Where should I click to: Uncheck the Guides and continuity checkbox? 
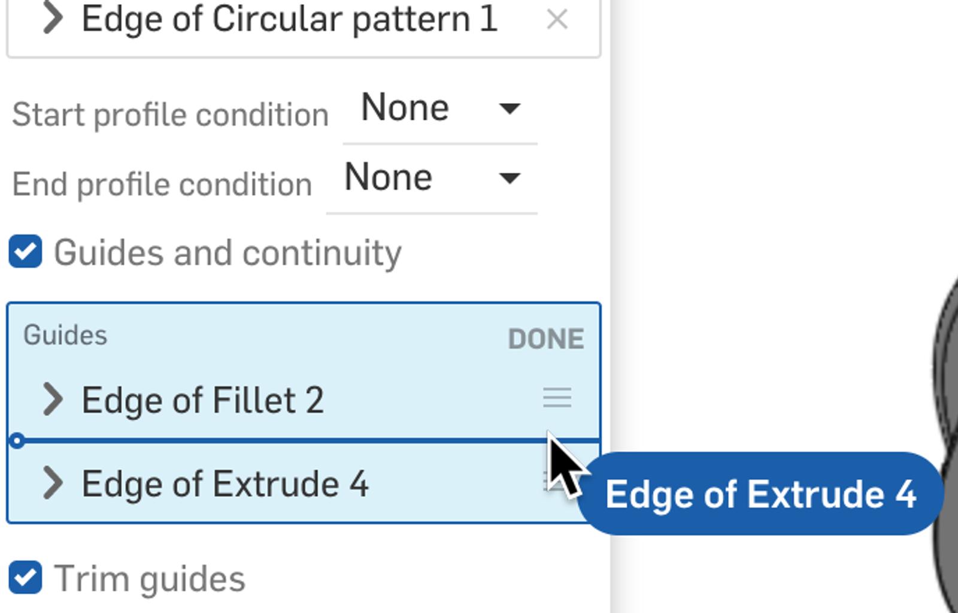(26, 252)
